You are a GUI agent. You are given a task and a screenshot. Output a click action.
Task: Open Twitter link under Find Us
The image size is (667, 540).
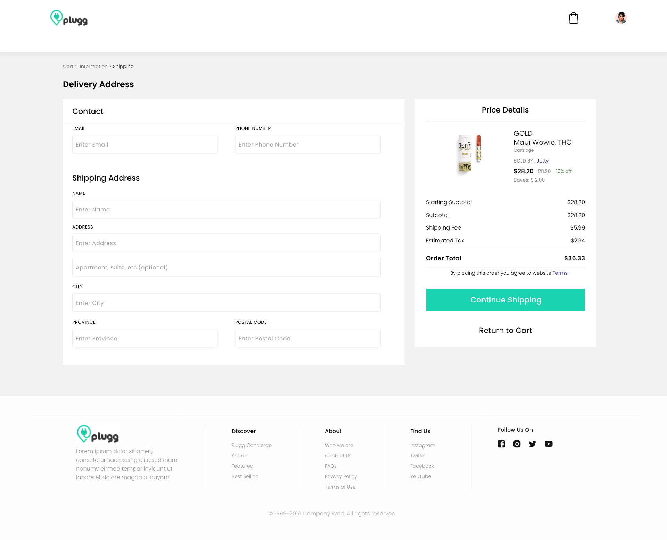click(x=418, y=456)
